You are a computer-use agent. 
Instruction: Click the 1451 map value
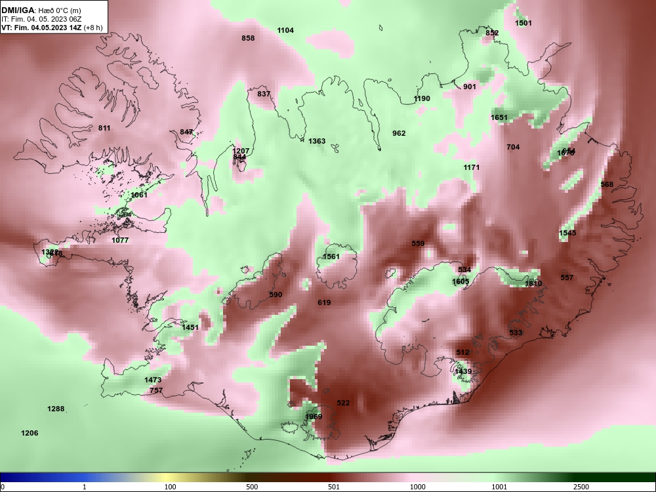pos(190,327)
